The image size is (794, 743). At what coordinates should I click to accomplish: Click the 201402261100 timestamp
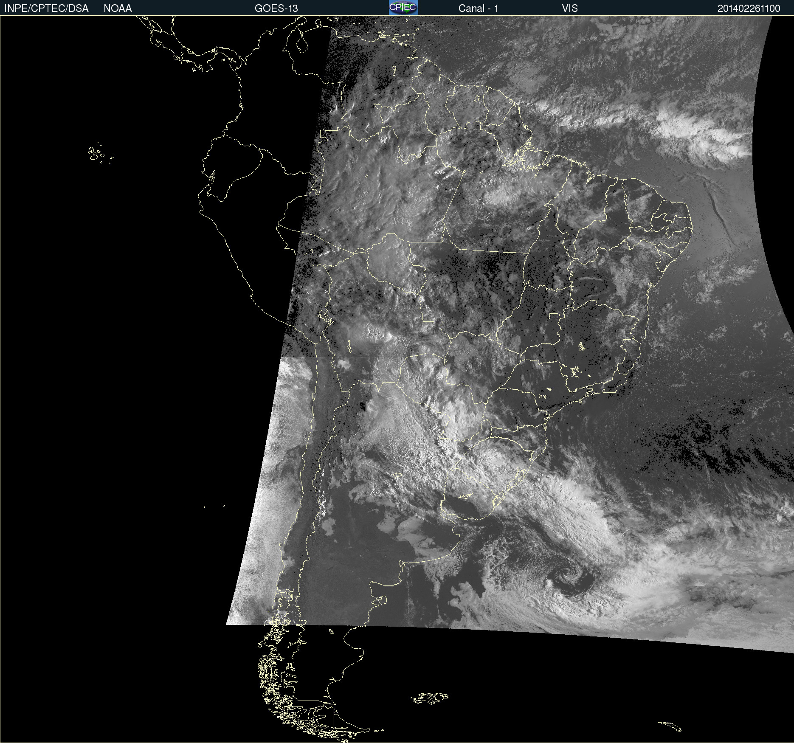point(749,8)
